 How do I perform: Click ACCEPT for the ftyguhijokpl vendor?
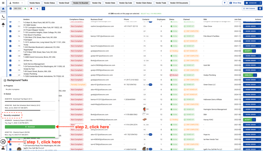[x=248, y=51]
